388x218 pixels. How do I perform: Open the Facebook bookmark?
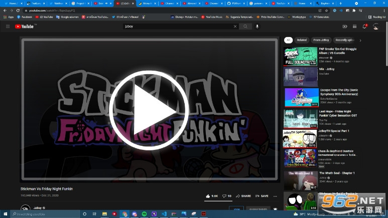coord(25,17)
